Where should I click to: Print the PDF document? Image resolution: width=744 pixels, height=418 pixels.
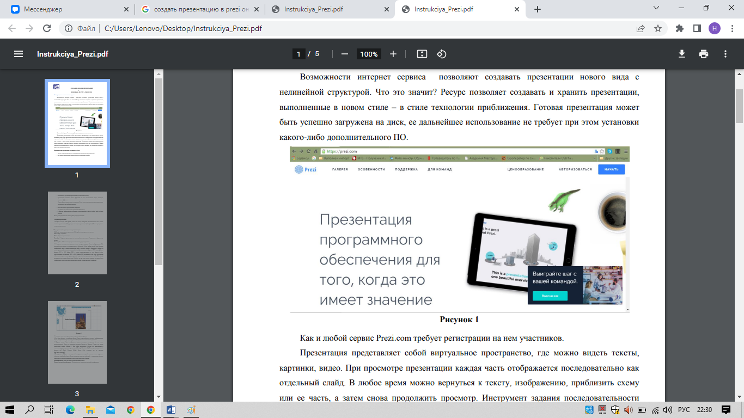[x=704, y=54]
